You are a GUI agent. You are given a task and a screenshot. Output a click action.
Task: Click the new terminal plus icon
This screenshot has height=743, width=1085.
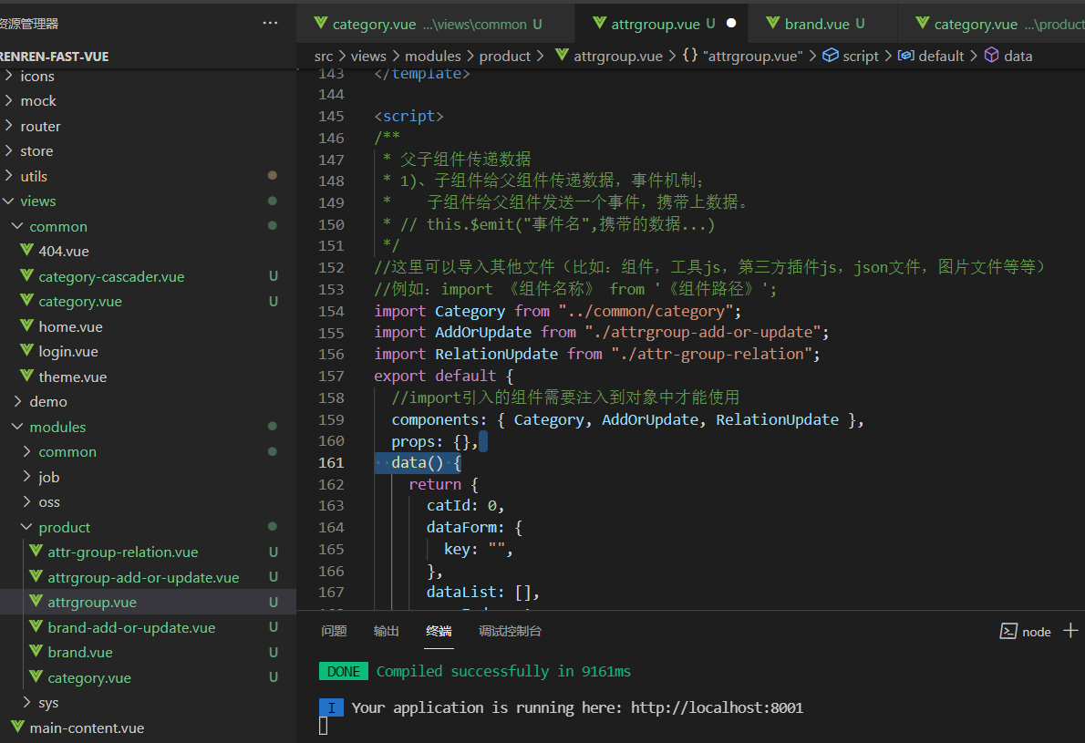1069,631
